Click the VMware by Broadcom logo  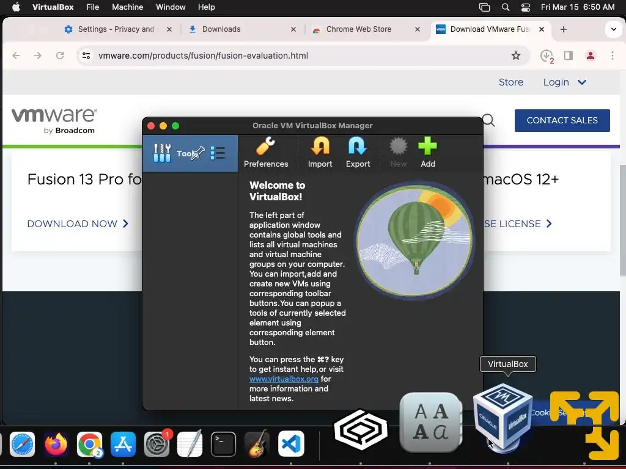pos(54,120)
